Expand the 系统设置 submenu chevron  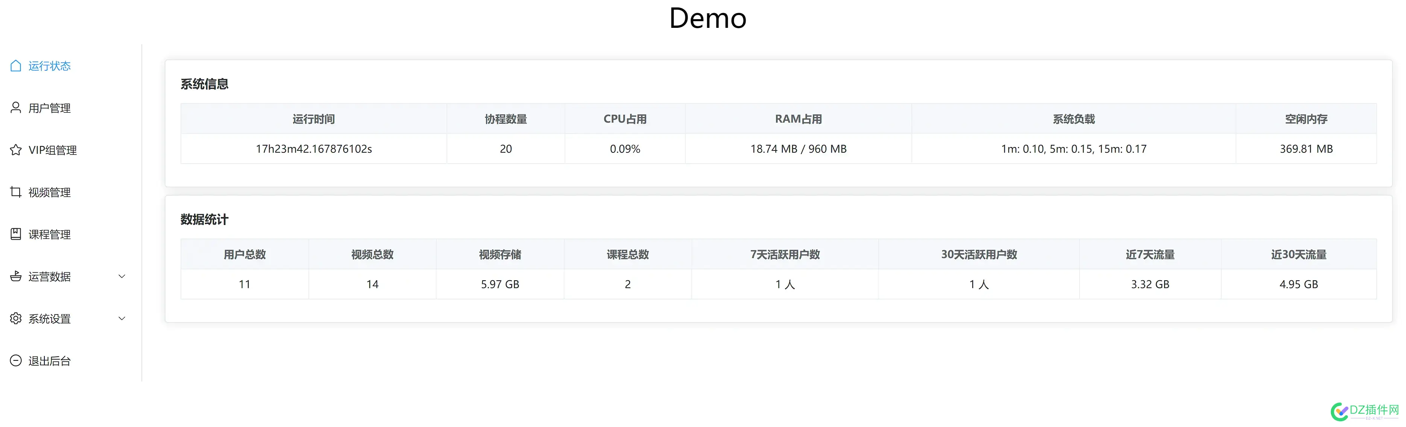click(122, 318)
